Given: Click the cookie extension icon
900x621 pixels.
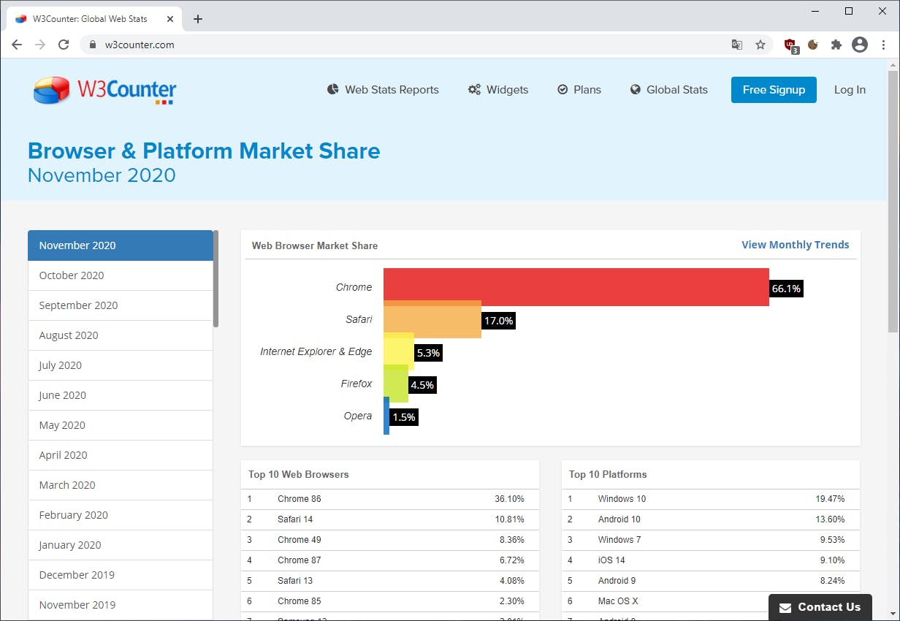Looking at the screenshot, I should [812, 45].
